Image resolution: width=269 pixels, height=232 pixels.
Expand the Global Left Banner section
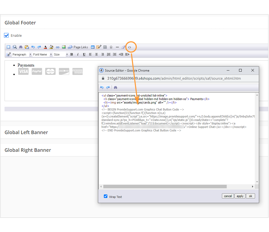(x=26, y=132)
